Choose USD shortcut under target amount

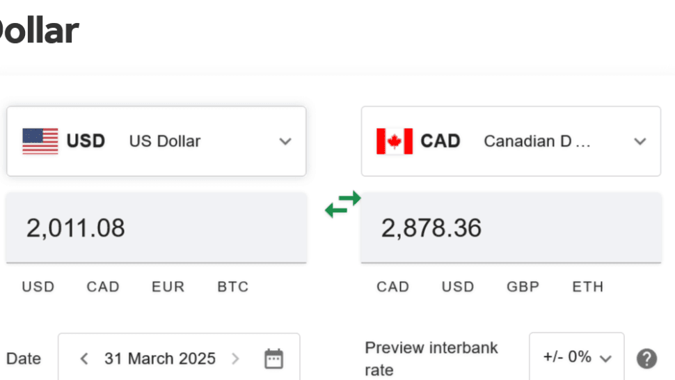(458, 287)
